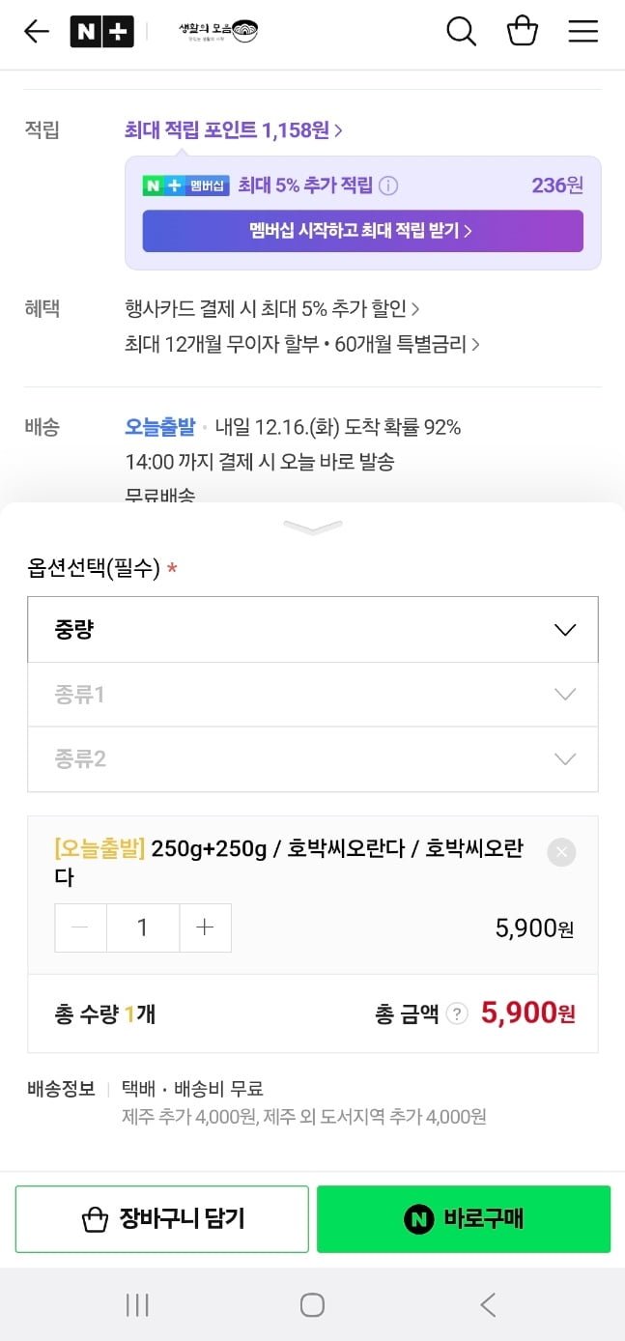Increase quantity with the plus button

pyautogui.click(x=205, y=927)
